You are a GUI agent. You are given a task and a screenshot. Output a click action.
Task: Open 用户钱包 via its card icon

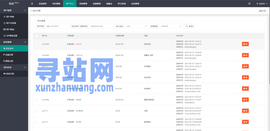(4, 30)
